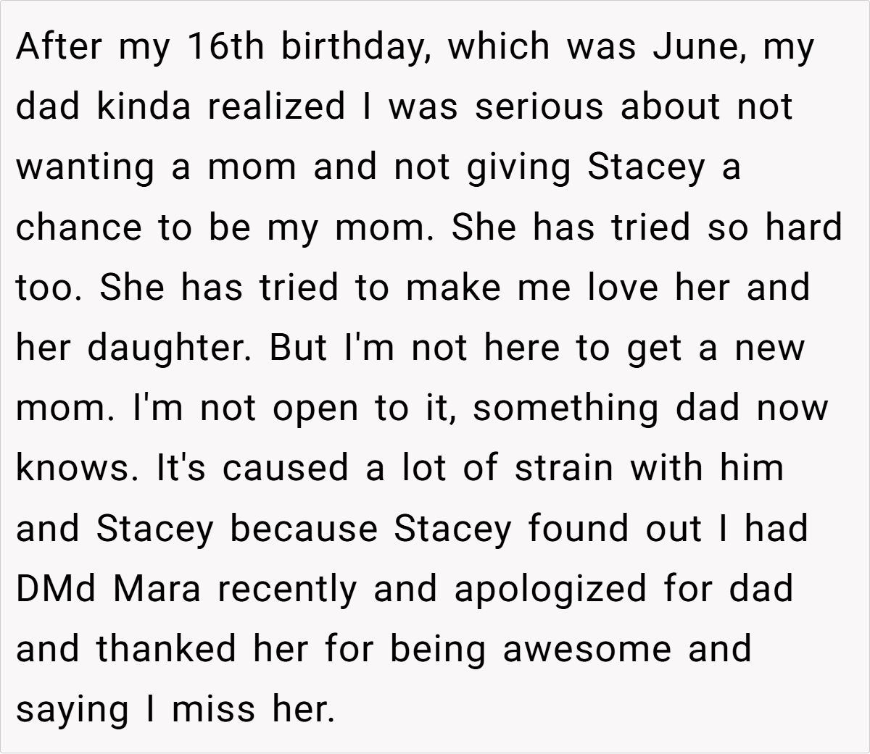
Task: Click on the word "awesome"
Action: point(587,648)
